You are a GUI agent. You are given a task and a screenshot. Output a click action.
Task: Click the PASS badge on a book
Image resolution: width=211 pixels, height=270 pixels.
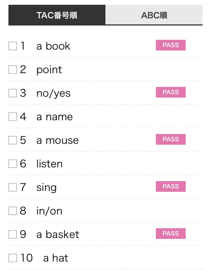tap(171, 45)
